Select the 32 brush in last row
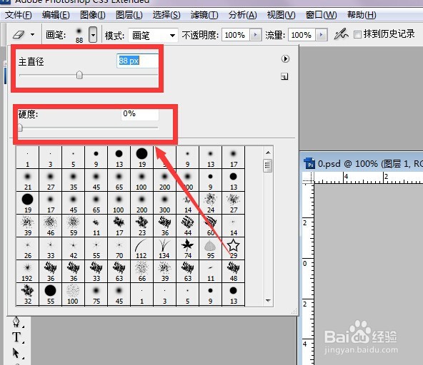This screenshot has height=365, width=423. coord(28,294)
